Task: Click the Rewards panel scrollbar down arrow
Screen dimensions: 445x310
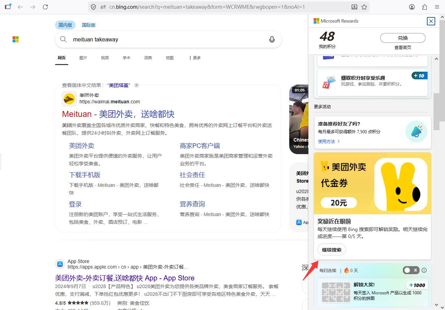Action: (x=437, y=305)
